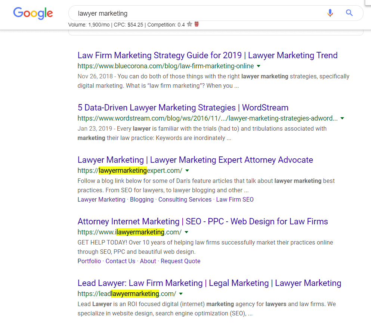Click the Google logo
371x327 pixels.
pos(33,13)
